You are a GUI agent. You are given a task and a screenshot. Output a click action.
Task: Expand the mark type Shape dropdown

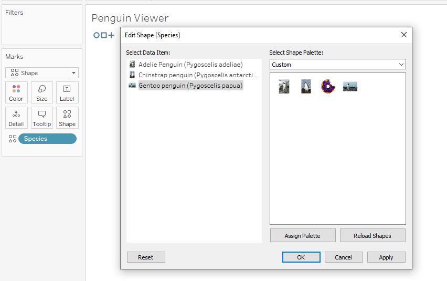73,73
